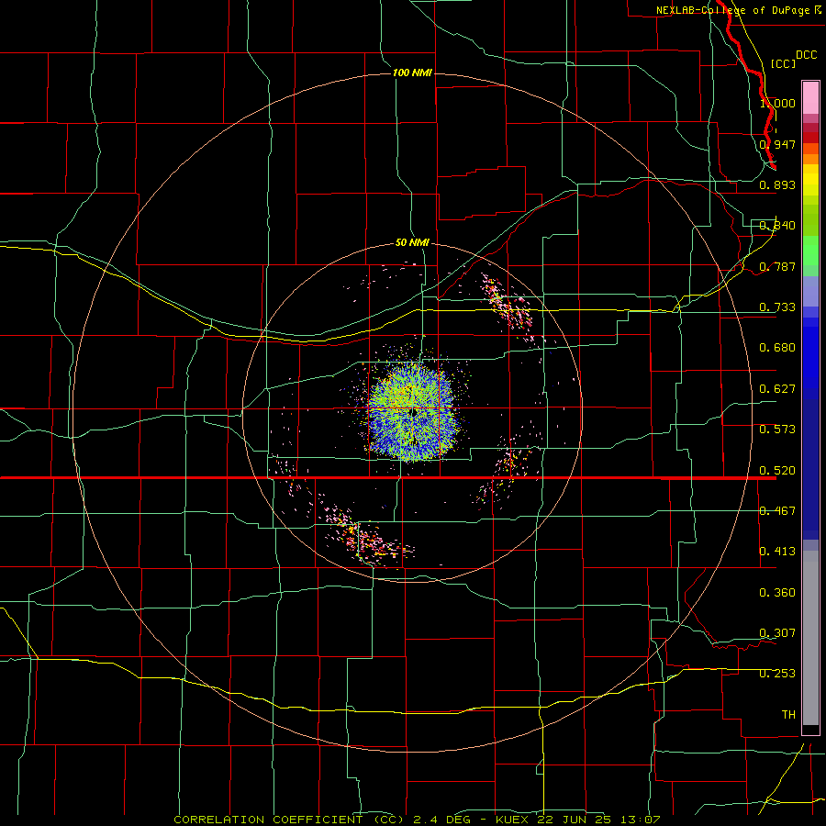Click the 22 JUN 25 date text

tap(575, 820)
